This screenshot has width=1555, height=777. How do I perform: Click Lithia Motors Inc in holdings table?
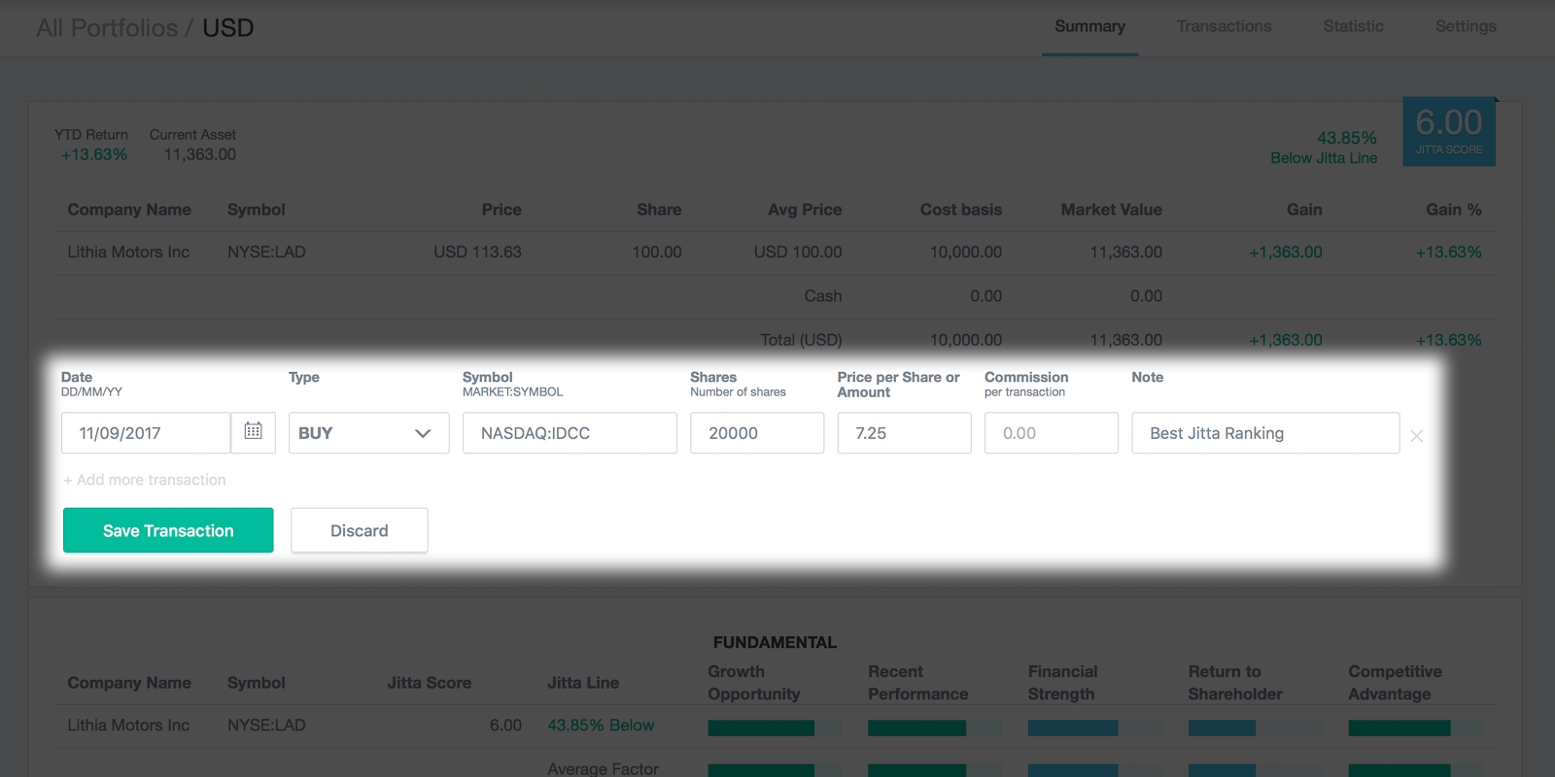pos(128,253)
